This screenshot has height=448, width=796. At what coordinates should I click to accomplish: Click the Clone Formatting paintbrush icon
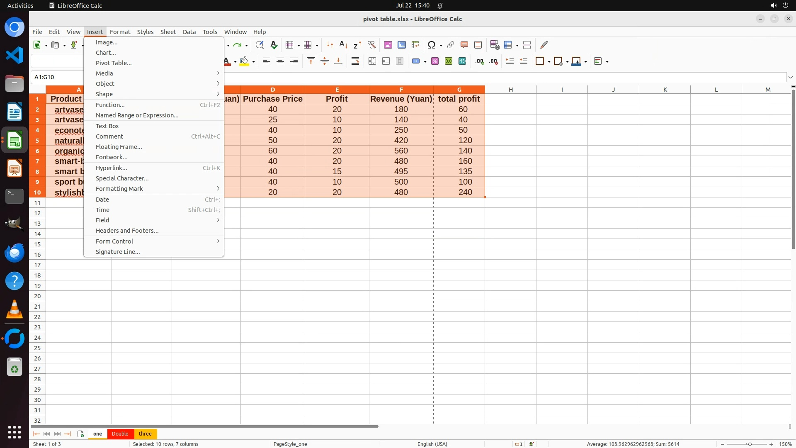coord(544,45)
